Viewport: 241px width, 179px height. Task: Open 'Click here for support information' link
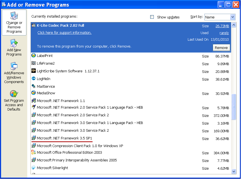tap(64, 33)
